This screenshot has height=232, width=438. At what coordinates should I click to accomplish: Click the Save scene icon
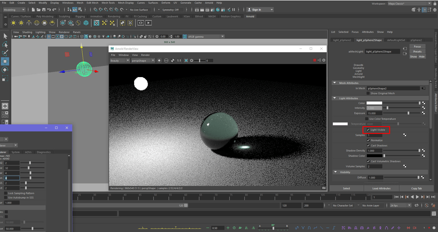(x=44, y=10)
